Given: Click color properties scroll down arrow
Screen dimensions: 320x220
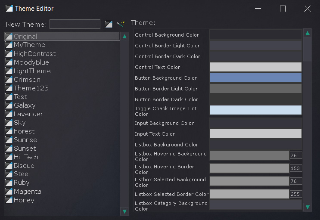Looking at the screenshot, I should point(308,207).
